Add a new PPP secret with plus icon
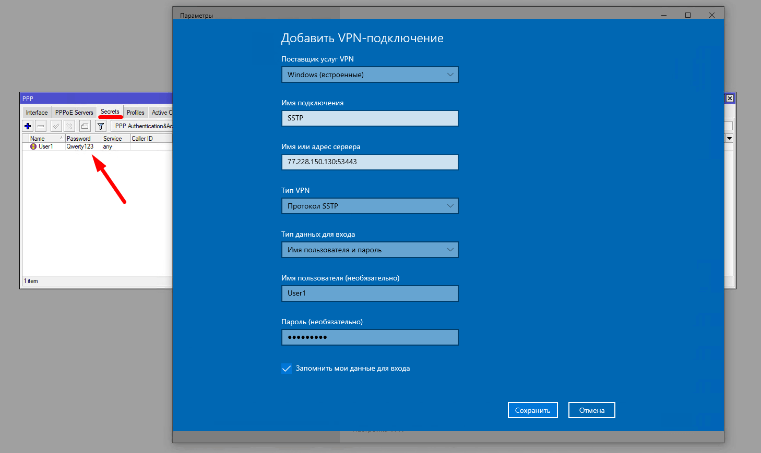Image resolution: width=761 pixels, height=453 pixels. (x=28, y=126)
